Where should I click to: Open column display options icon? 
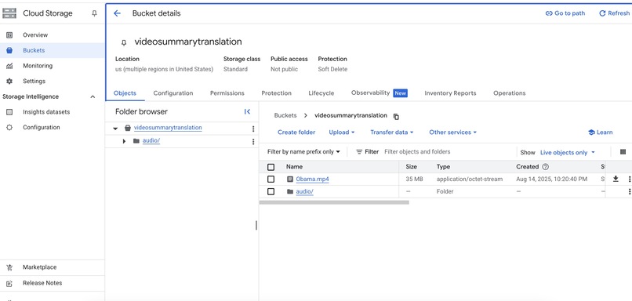click(623, 152)
